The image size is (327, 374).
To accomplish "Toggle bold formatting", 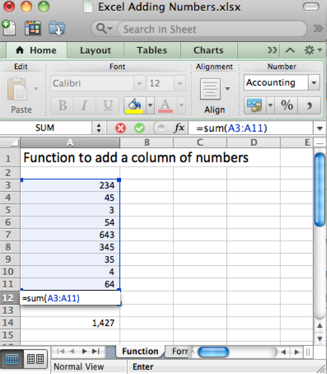I will [x=62, y=105].
